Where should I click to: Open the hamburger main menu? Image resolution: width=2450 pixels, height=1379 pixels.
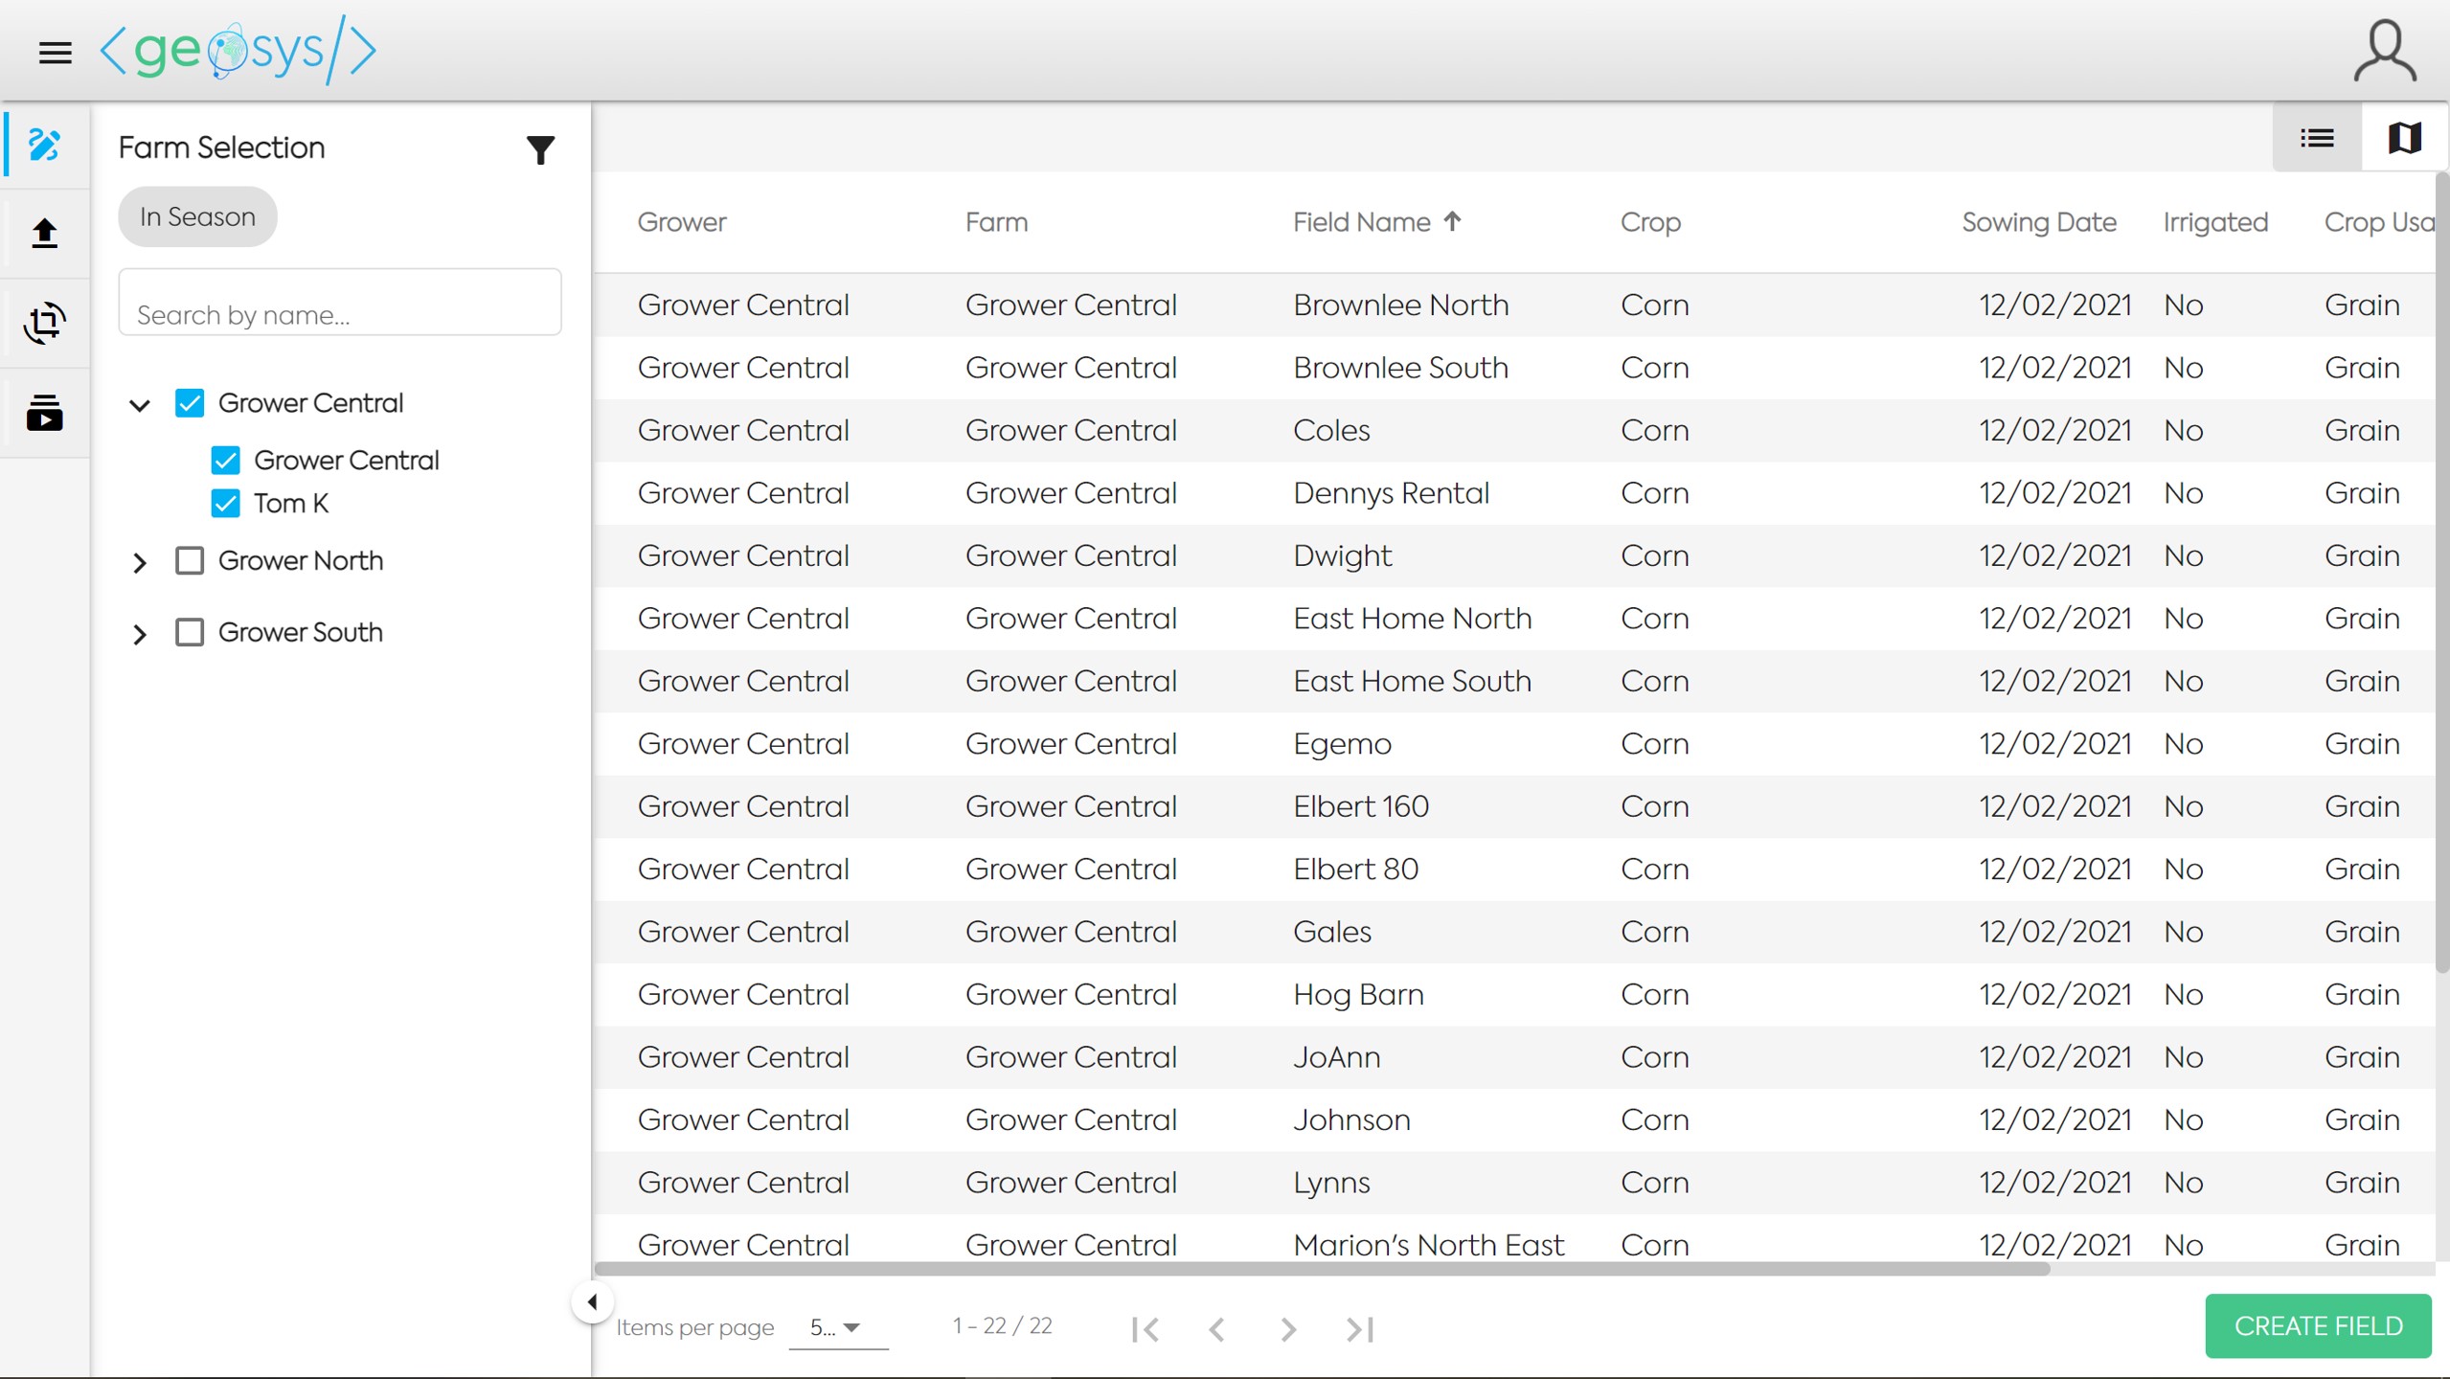tap(55, 53)
